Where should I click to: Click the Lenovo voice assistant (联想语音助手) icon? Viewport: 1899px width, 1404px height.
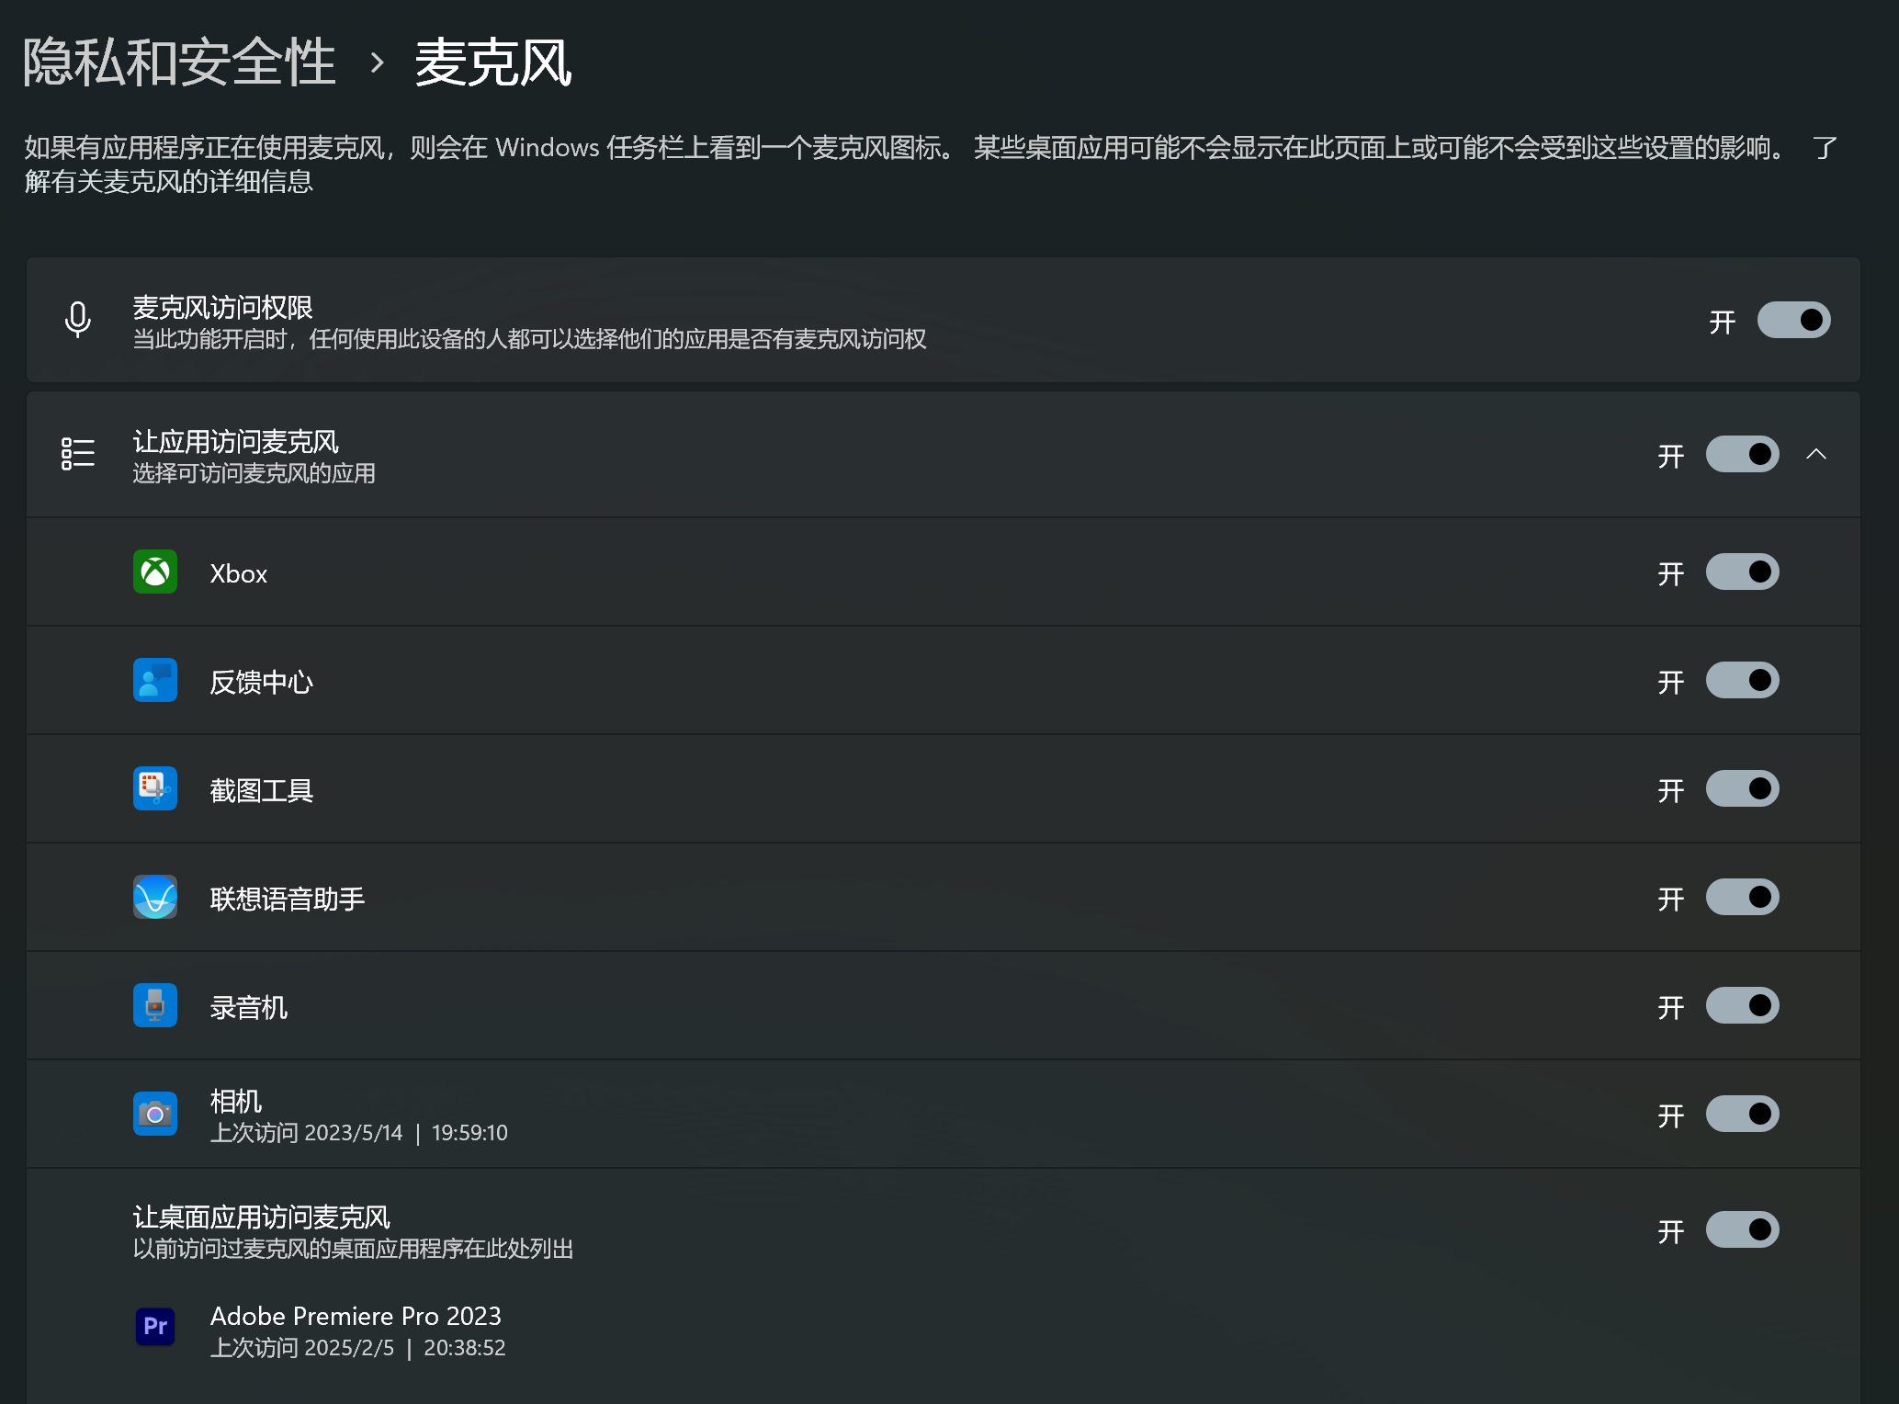point(155,898)
